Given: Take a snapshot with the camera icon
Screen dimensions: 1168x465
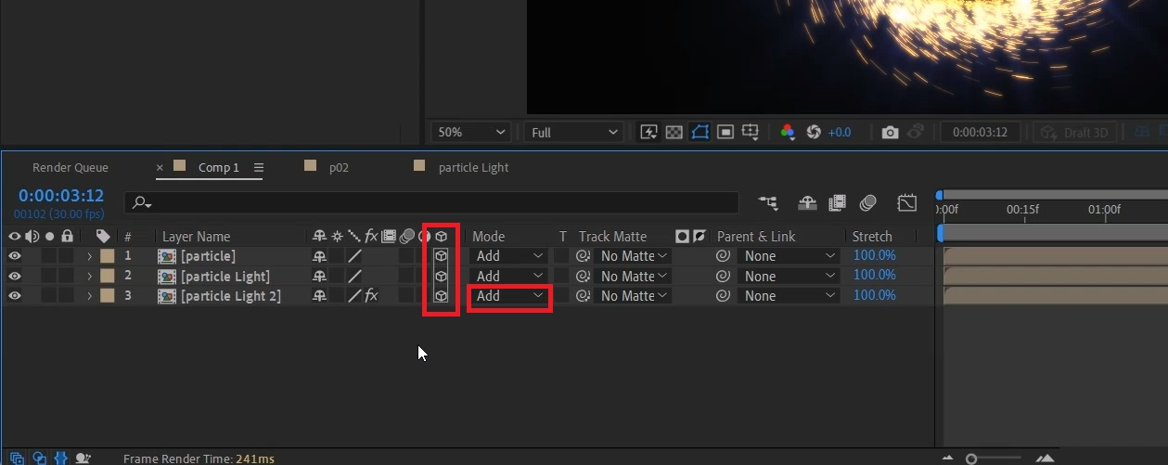Looking at the screenshot, I should tap(891, 133).
